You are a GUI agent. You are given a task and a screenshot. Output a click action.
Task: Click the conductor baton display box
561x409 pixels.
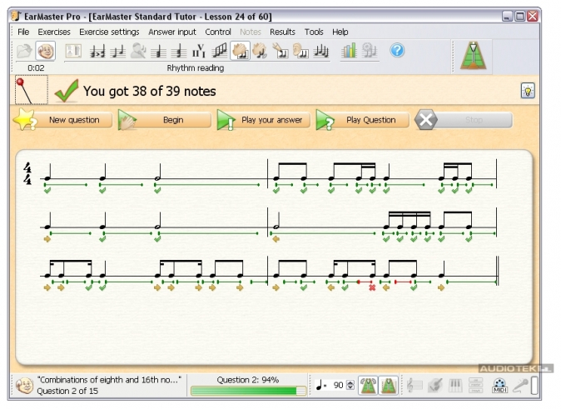click(32, 90)
